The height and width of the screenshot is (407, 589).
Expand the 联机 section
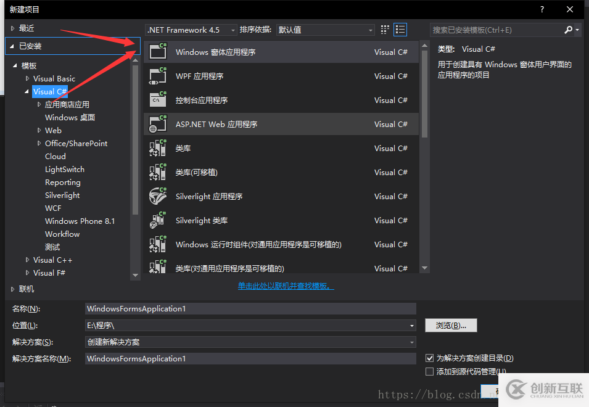click(13, 289)
